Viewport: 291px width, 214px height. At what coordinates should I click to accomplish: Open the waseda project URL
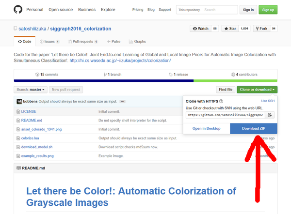(120, 61)
